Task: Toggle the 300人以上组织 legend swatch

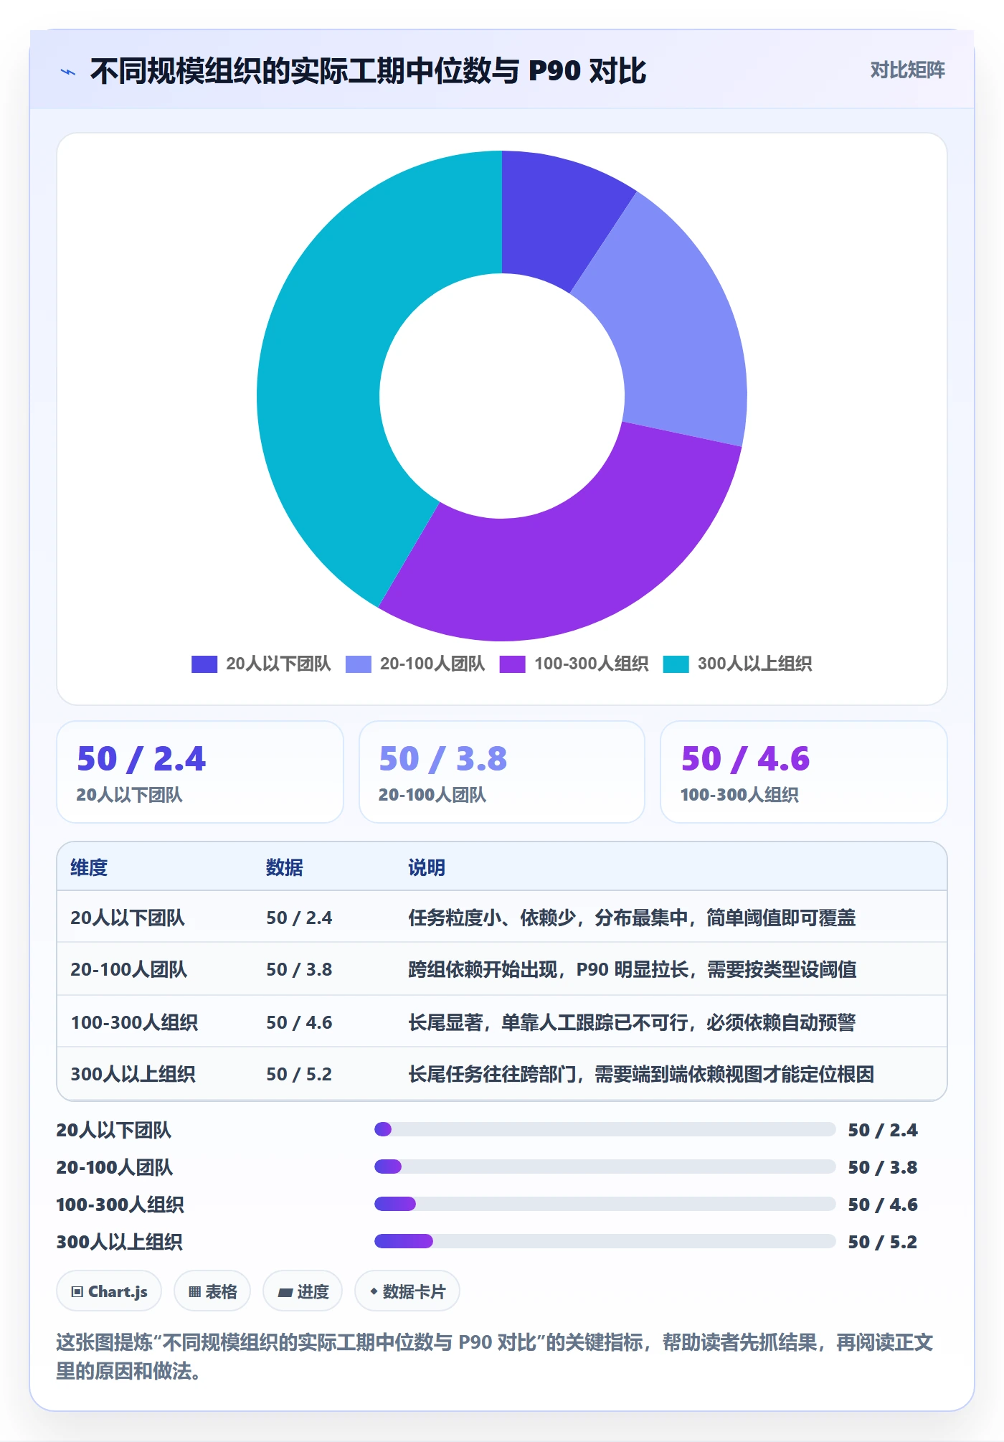Action: click(676, 664)
